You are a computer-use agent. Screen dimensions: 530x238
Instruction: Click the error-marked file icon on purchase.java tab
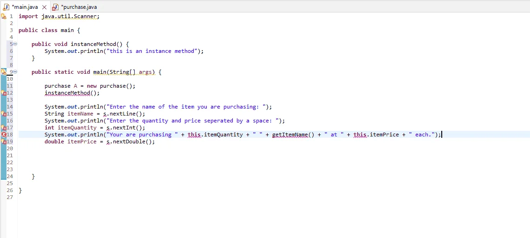pyautogui.click(x=55, y=7)
